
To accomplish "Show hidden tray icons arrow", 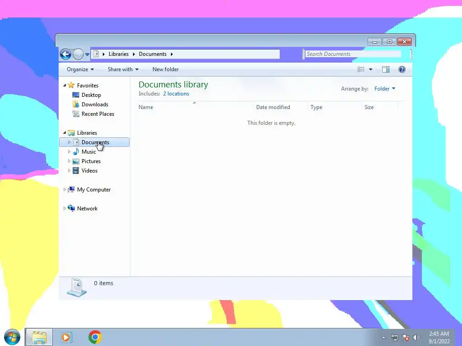I will 383,337.
